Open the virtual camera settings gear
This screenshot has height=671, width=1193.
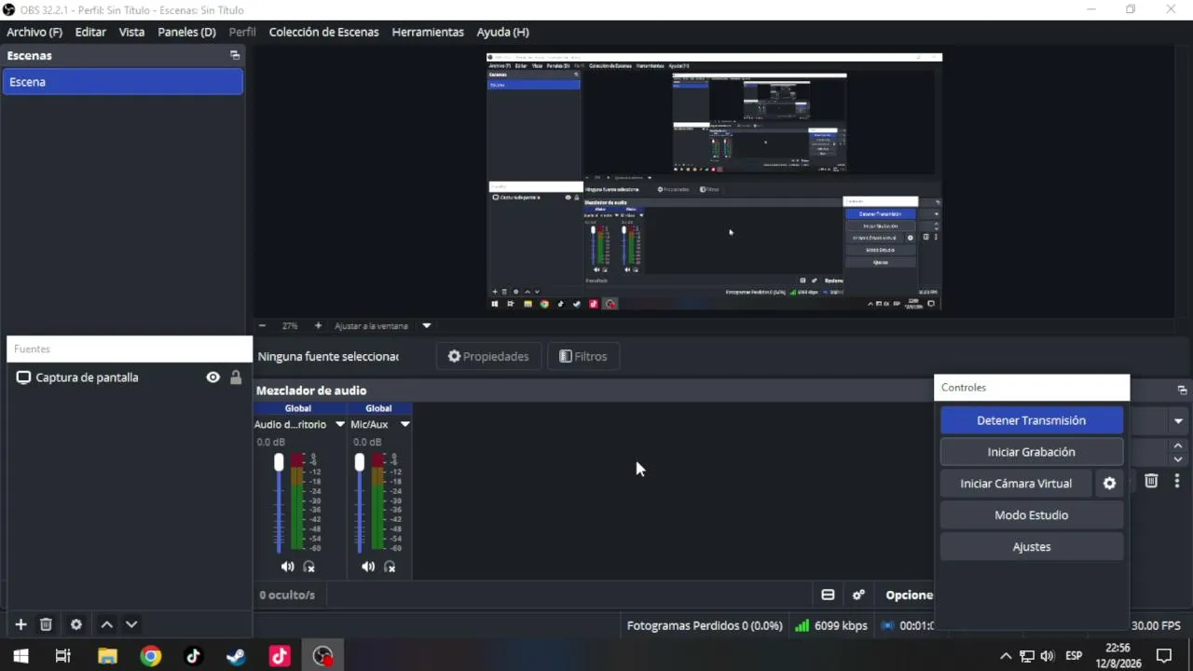[x=1109, y=484]
